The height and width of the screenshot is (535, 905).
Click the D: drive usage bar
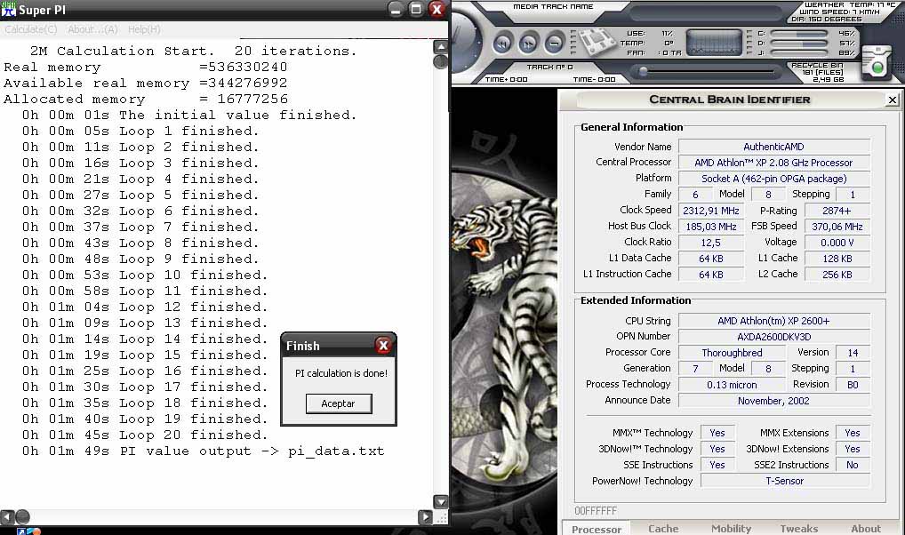click(x=799, y=44)
